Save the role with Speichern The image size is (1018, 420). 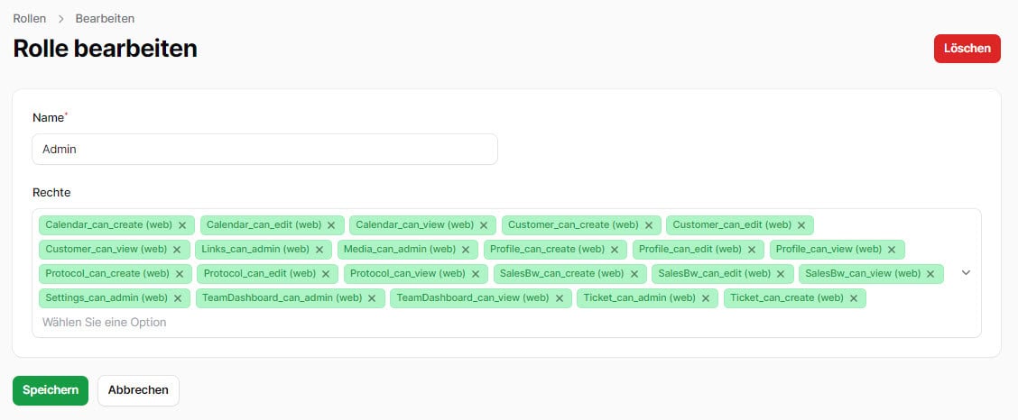(51, 390)
